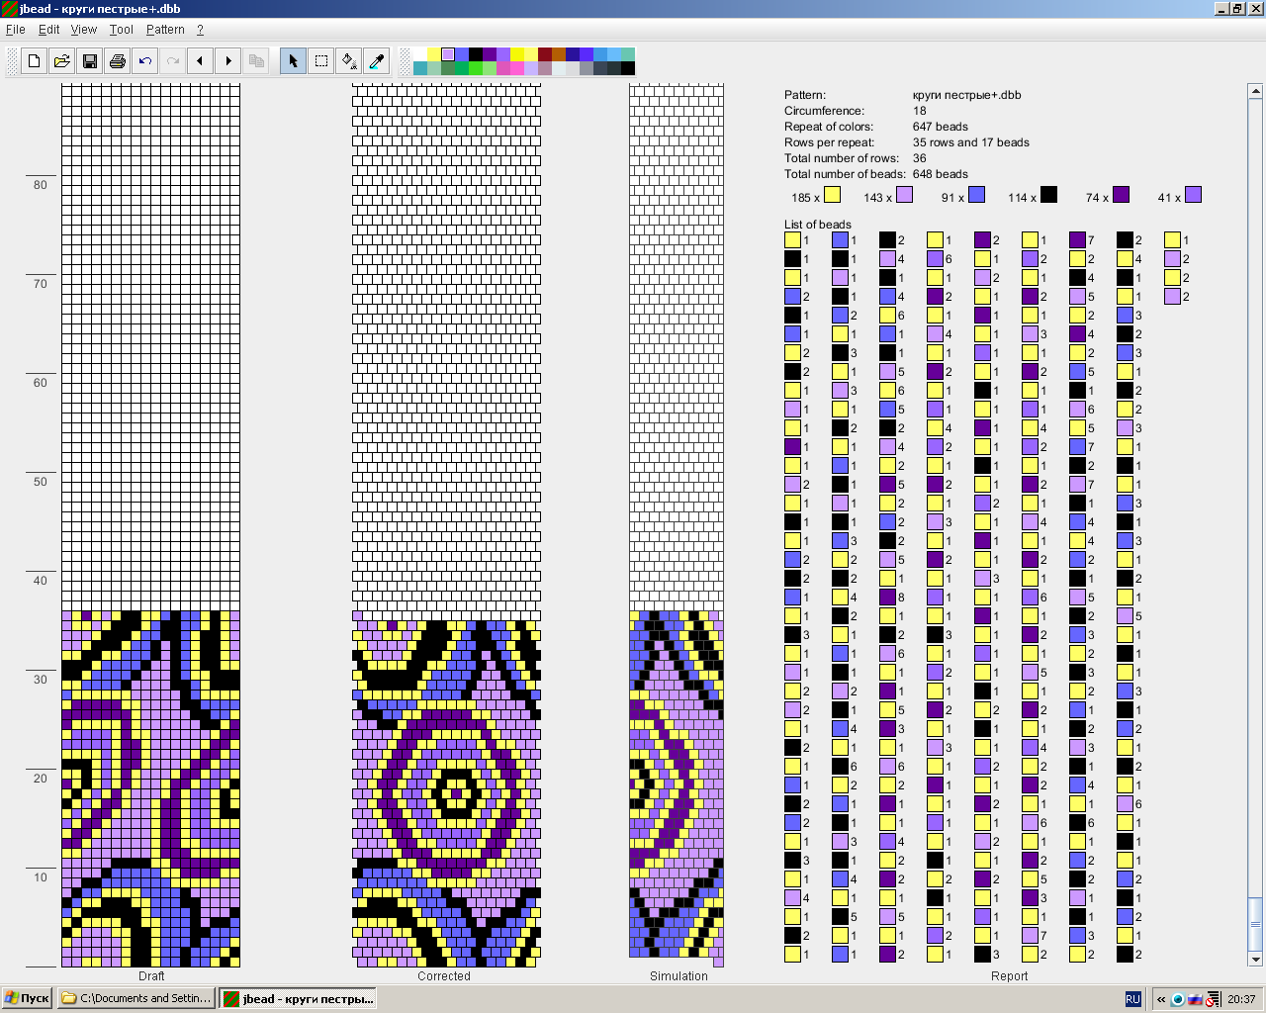Open the Pattern menu
Image resolution: width=1266 pixels, height=1013 pixels.
165,30
